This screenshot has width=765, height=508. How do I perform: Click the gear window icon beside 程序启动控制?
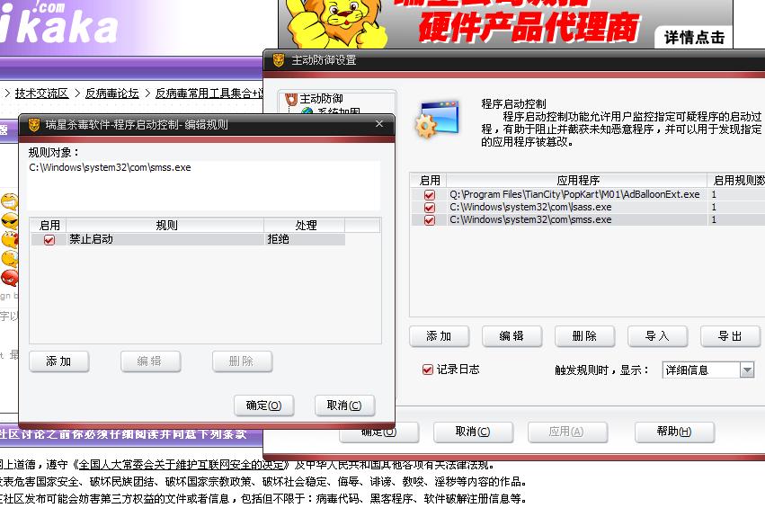click(437, 119)
